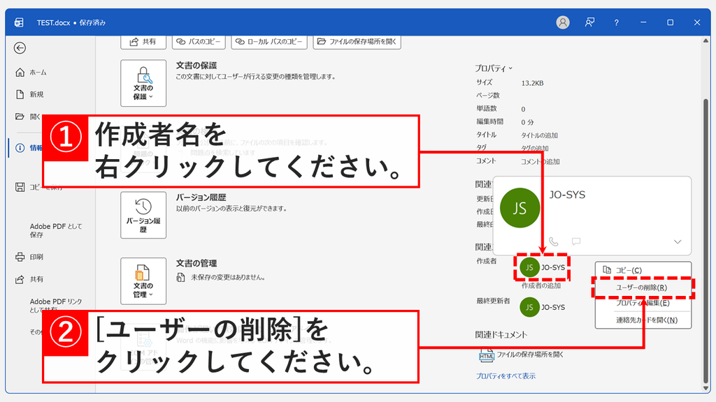This screenshot has width=716, height=402.
Task: Click the パスのコピー button
Action: [199, 42]
